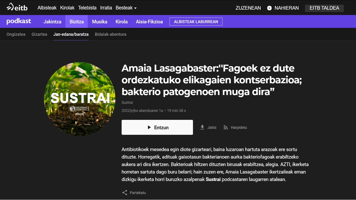Click the ALBISTEAK LABURREAN button
Viewport: 356px width, 200px height.
click(x=196, y=22)
